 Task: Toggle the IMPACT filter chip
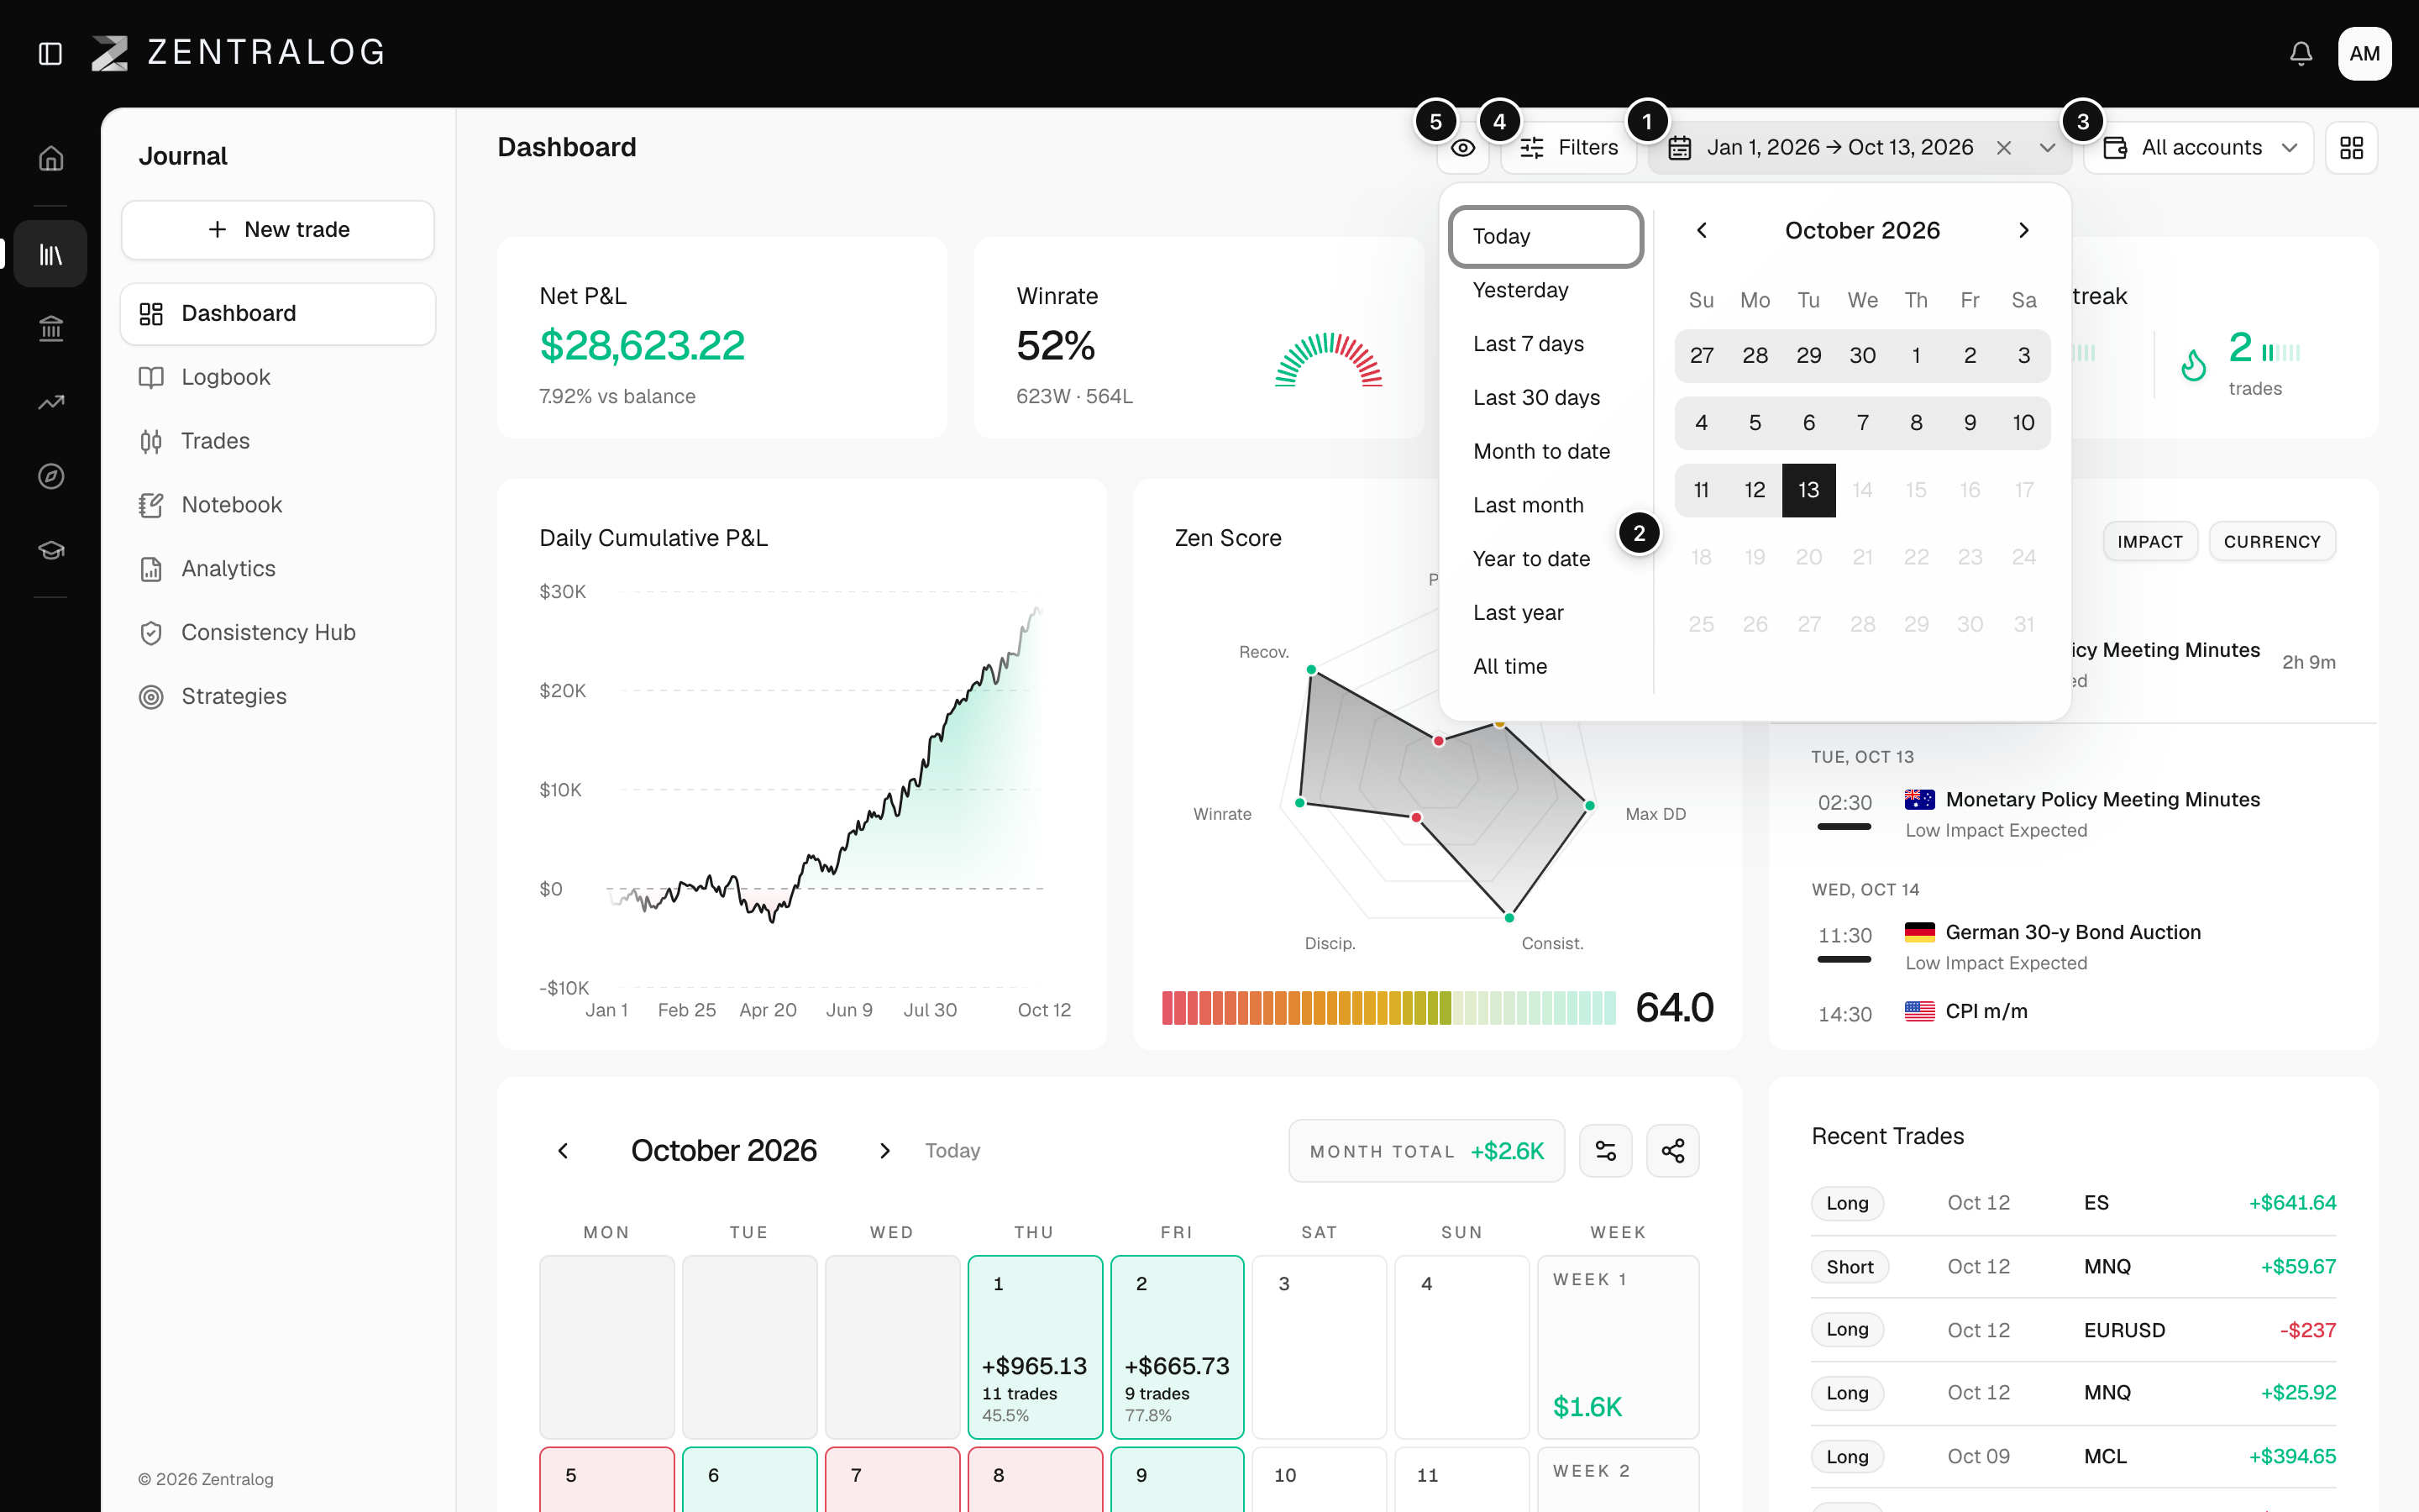(2149, 542)
